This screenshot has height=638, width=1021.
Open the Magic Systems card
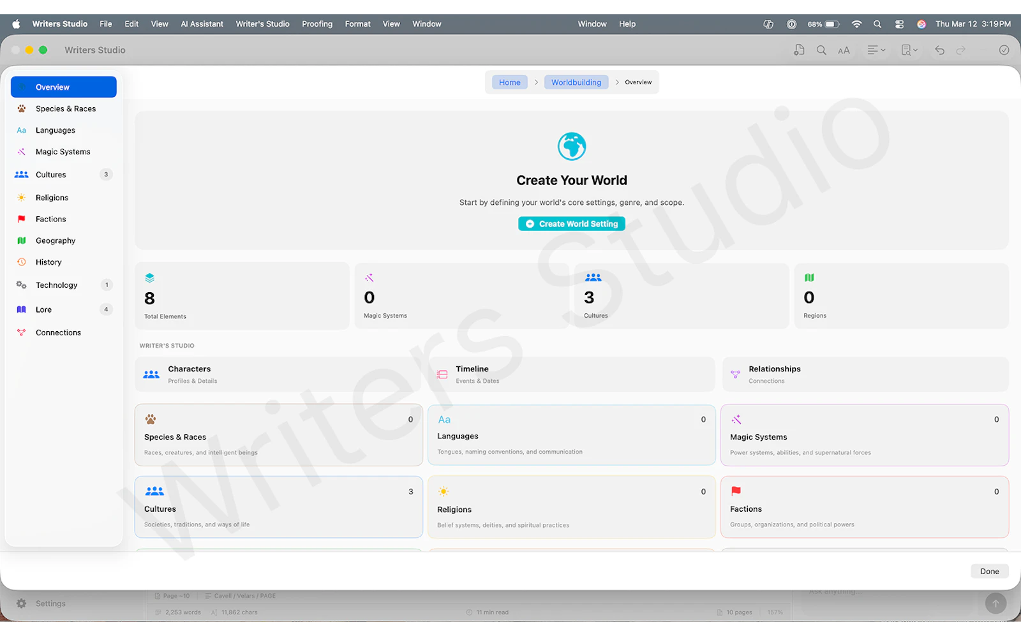865,435
